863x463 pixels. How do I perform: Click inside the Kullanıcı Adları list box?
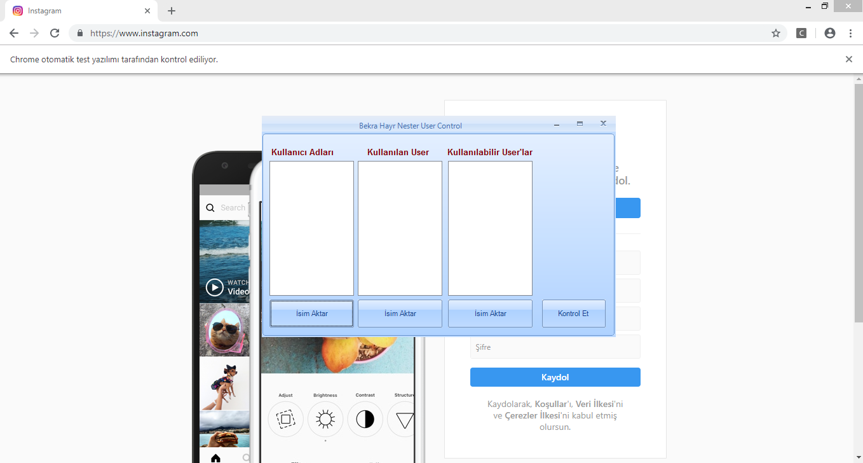coord(311,228)
